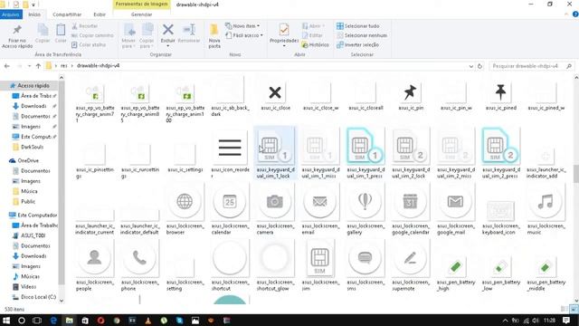This screenshot has height=326, width=579.
Task: Switch to the Exibir ribbon tab
Action: click(100, 14)
